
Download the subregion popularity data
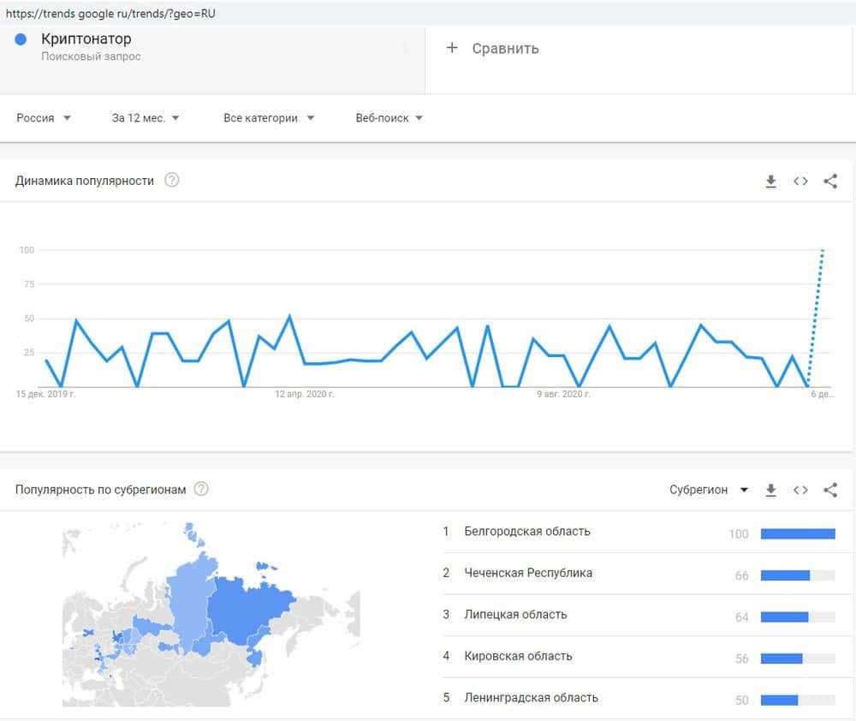pyautogui.click(x=770, y=491)
